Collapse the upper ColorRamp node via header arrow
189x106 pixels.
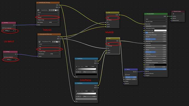tap(76, 59)
